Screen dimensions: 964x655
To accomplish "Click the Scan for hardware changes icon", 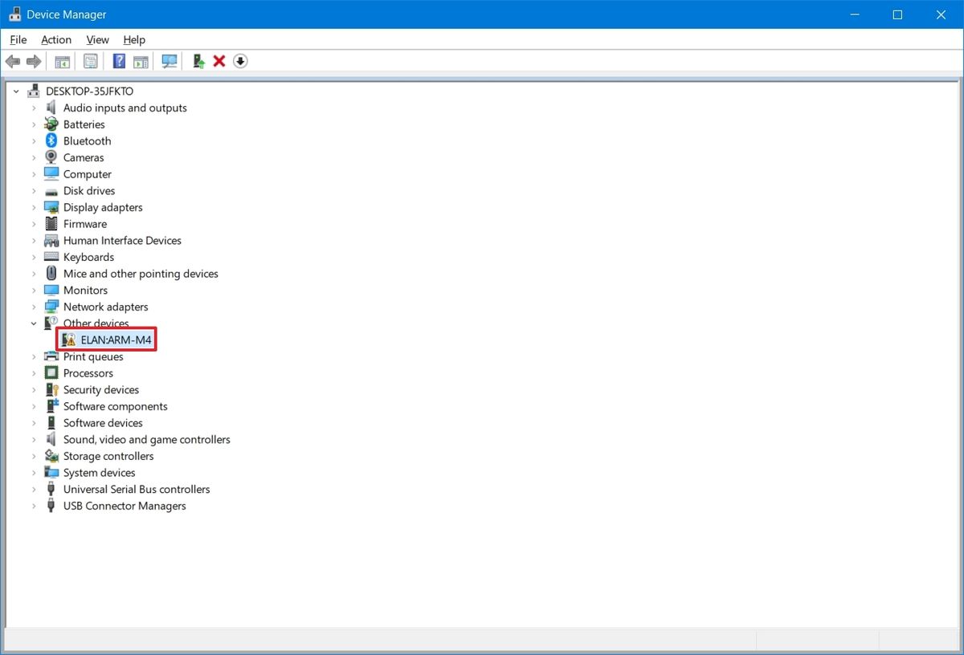I will point(170,61).
